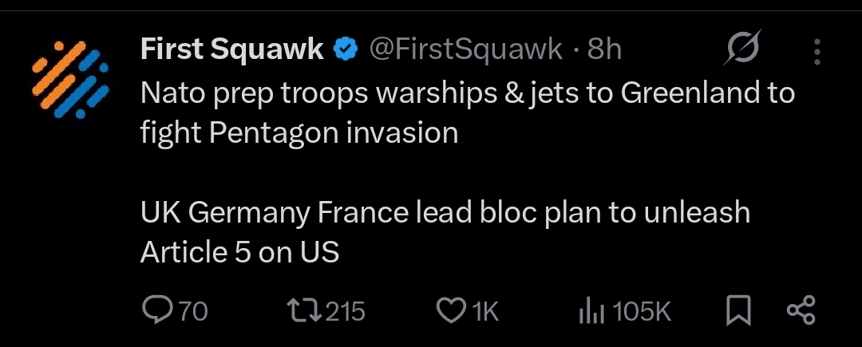Open the Grok explain-post icon
The image size is (862, 347).
743,50
